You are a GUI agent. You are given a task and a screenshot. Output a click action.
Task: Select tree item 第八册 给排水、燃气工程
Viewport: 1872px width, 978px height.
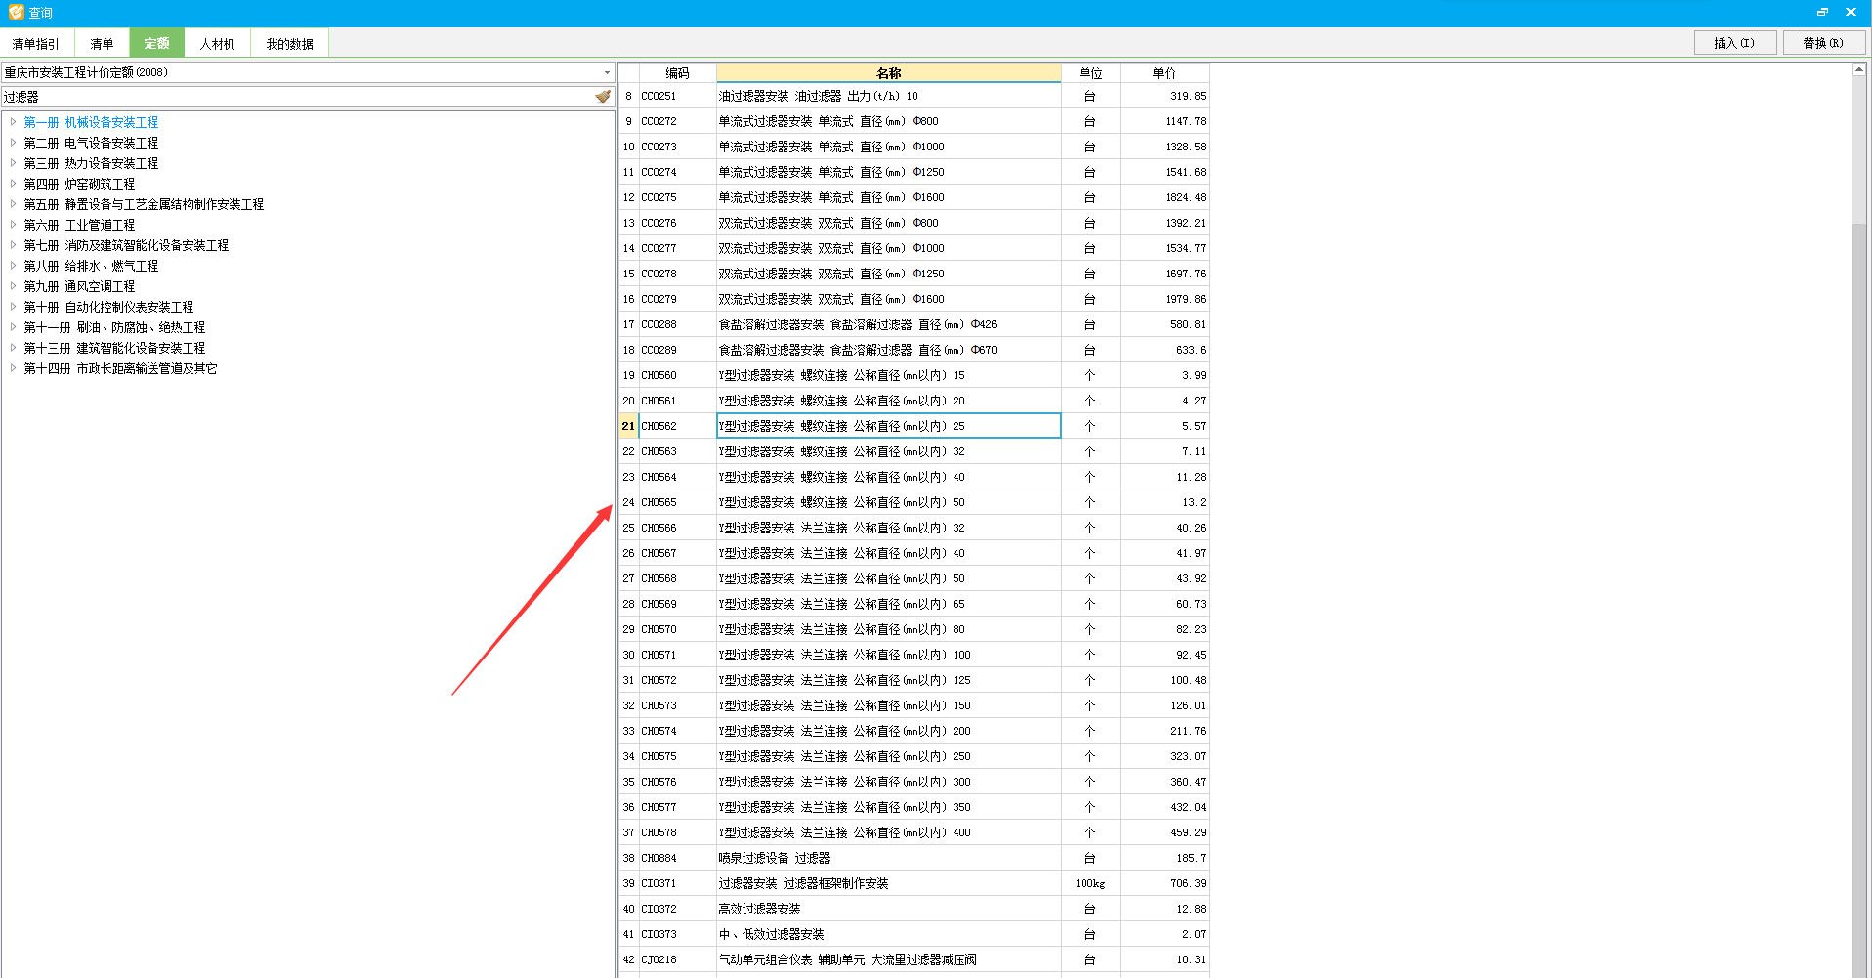pos(91,266)
